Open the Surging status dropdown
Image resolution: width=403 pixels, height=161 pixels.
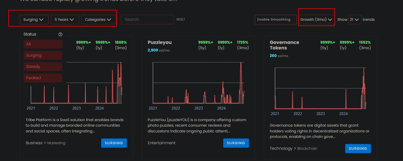click(x=33, y=20)
